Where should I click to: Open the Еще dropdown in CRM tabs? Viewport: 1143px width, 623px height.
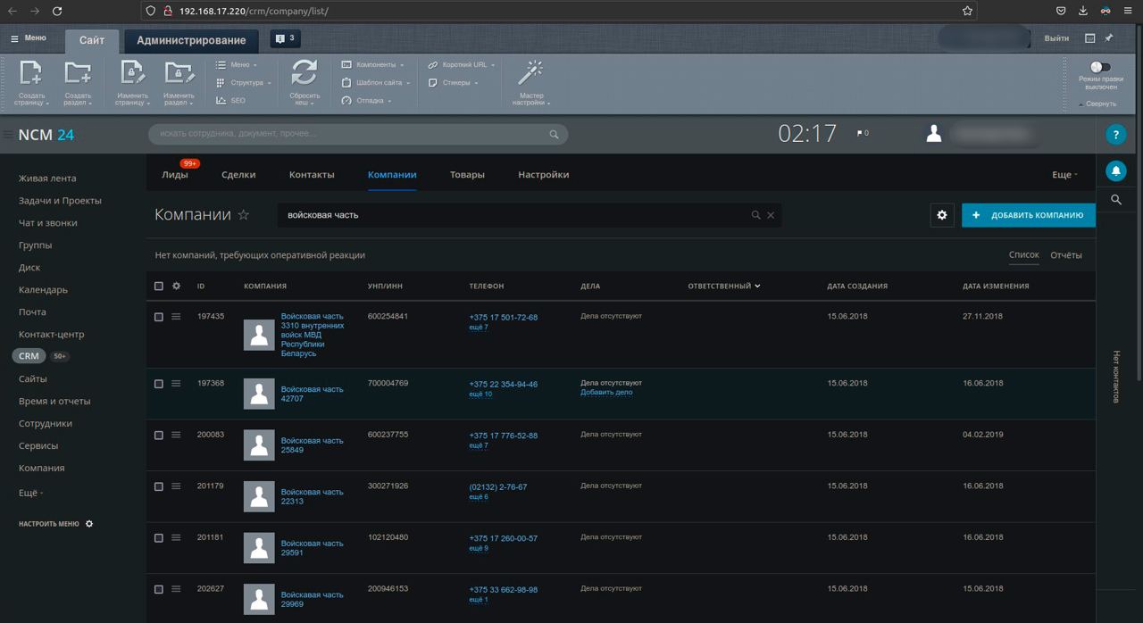pos(1064,175)
